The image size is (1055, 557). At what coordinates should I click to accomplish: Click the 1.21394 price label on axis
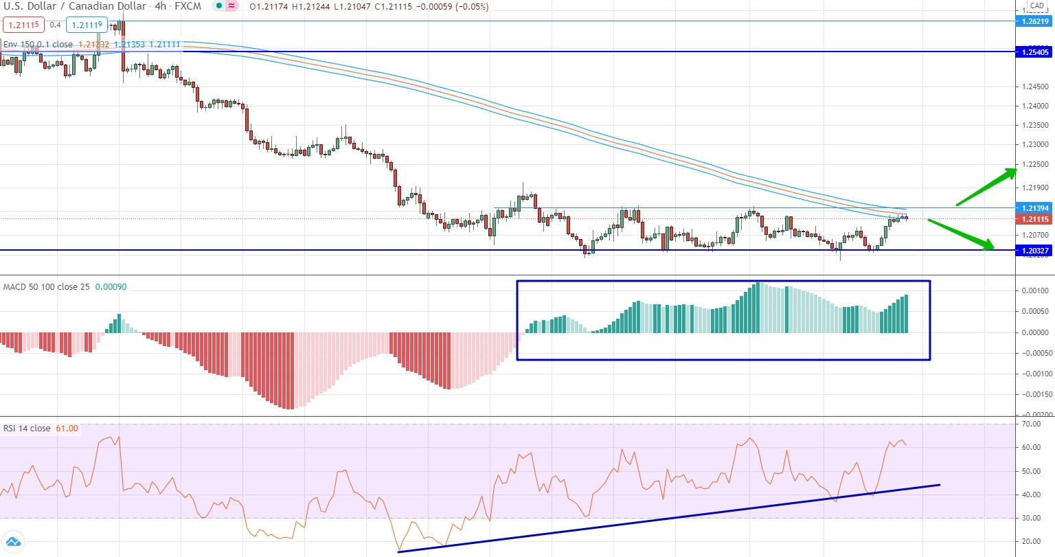click(1034, 208)
